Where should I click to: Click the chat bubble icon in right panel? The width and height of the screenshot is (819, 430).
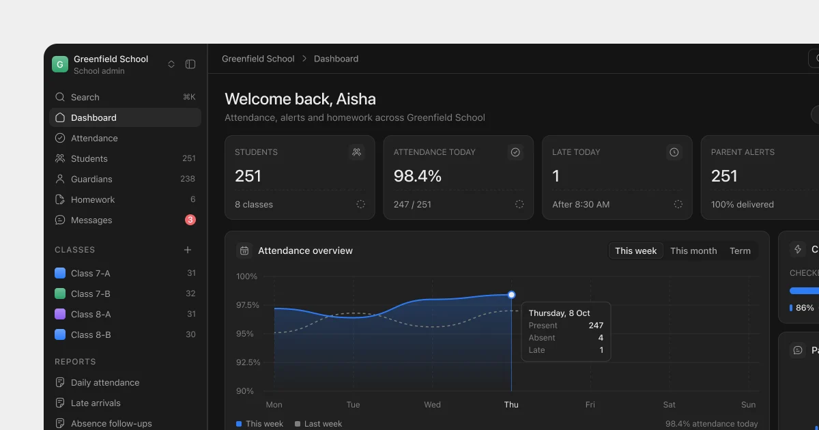[x=798, y=350]
